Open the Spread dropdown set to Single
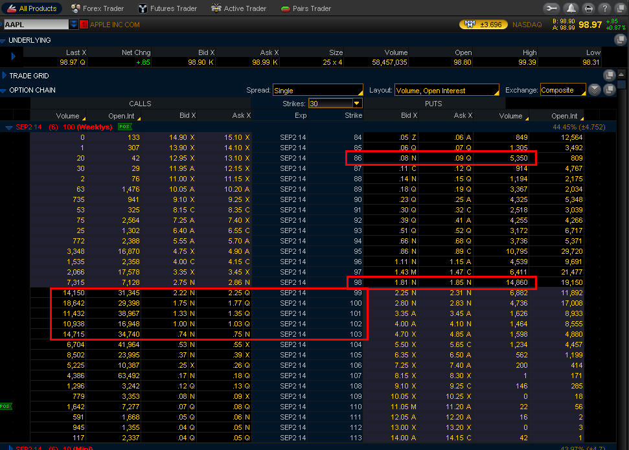The image size is (629, 450). tap(317, 91)
